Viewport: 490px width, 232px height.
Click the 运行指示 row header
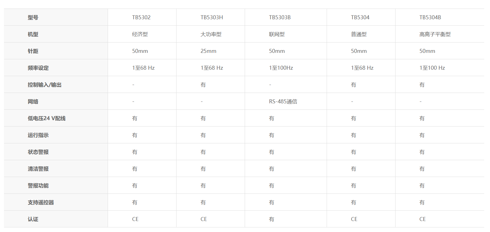click(x=38, y=135)
